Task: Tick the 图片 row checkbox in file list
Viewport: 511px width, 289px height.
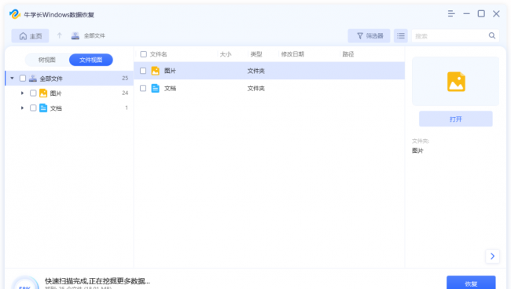Action: coord(143,71)
